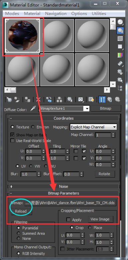The image size is (128, 260).
Task: Select the Place radio button
Action: [x=90, y=227]
